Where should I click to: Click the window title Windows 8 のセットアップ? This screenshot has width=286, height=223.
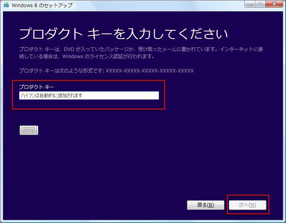coord(42,5)
